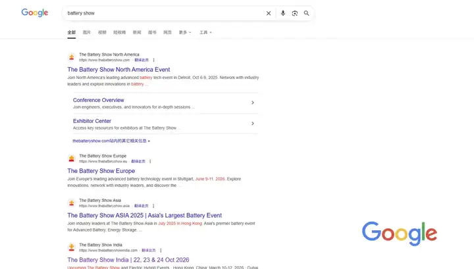
Task: Clear the search box with the X icon
Action: tap(269, 13)
